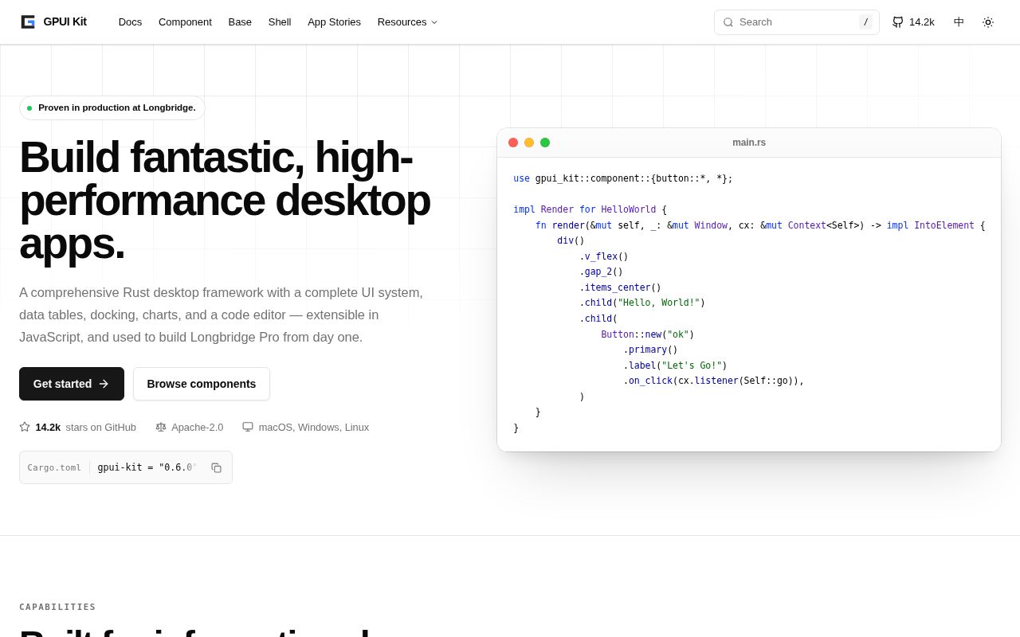Image resolution: width=1020 pixels, height=637 pixels.
Task: Click the '.on_click(cx.listener(Self::go))' code line
Action: pos(713,381)
